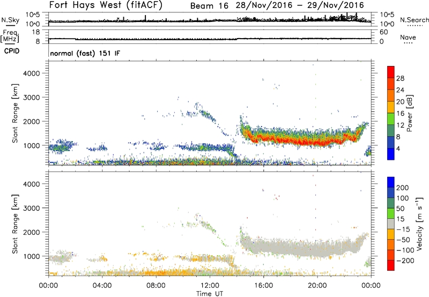
Task: Select the "20:00" time tick label
Action: [317, 286]
